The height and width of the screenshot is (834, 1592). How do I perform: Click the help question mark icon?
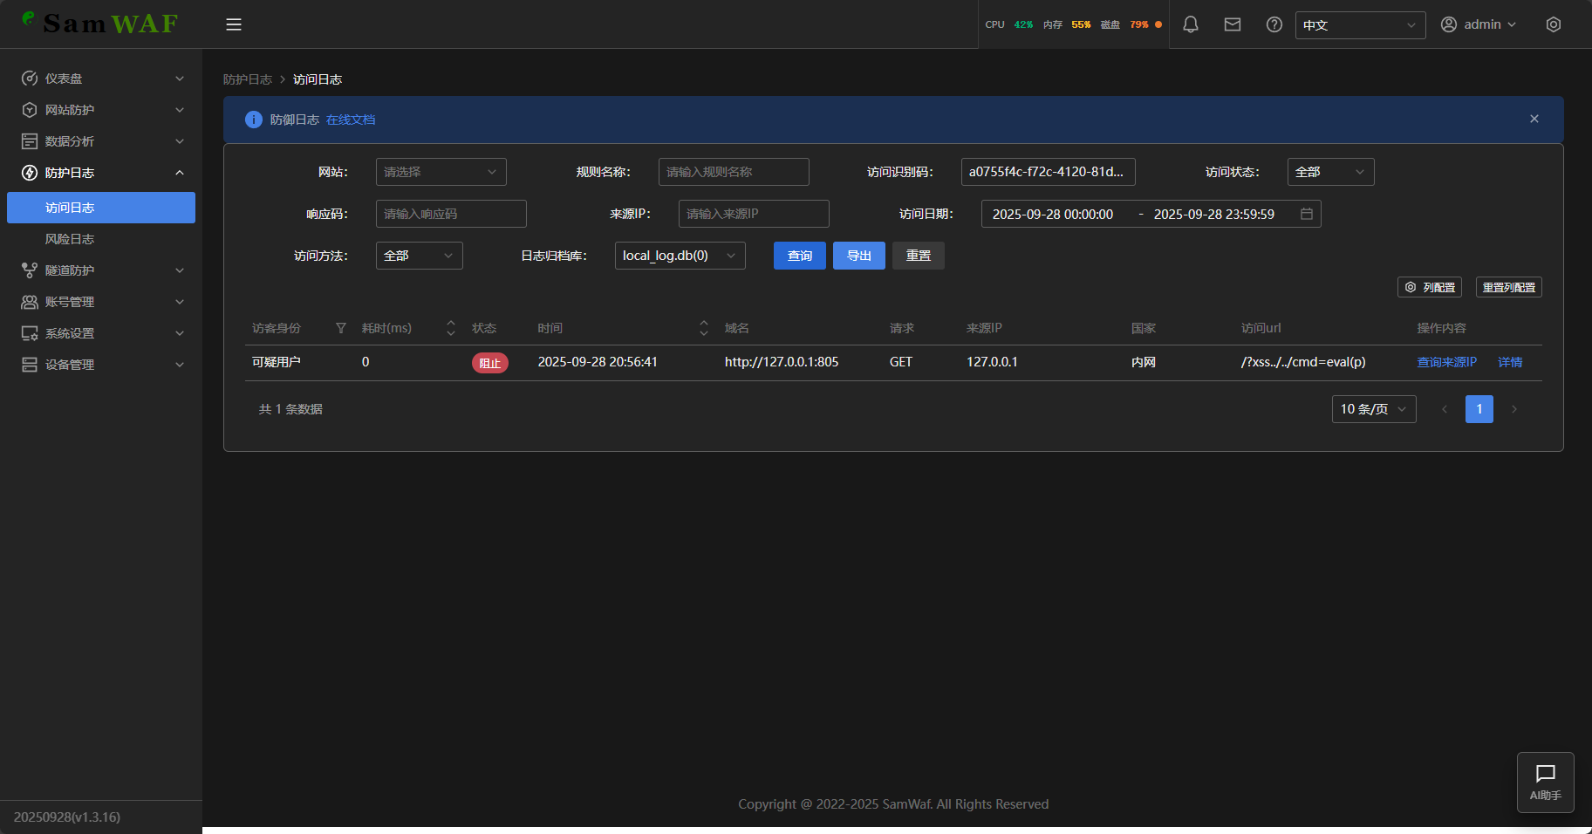1274,24
